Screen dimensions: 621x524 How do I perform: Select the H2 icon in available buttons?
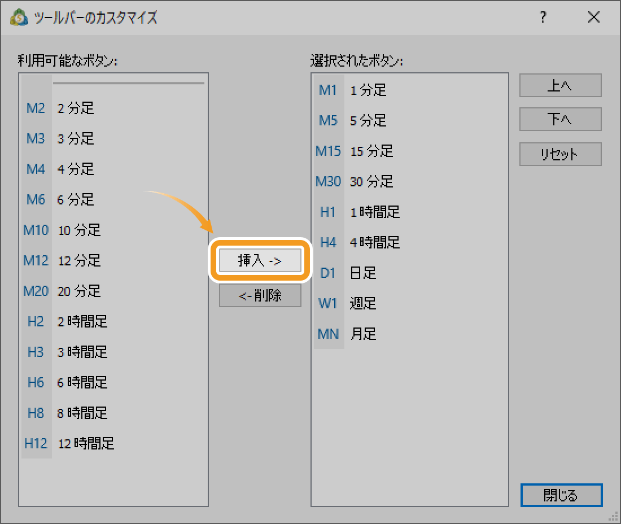pos(36,322)
